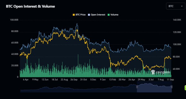Toggle the BTC Price legend series
Image resolution: width=186 pixels, height=99 pixels.
click(x=79, y=15)
